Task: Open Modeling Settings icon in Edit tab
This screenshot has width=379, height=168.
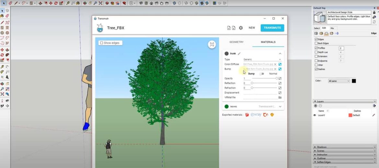Action: [337, 34]
